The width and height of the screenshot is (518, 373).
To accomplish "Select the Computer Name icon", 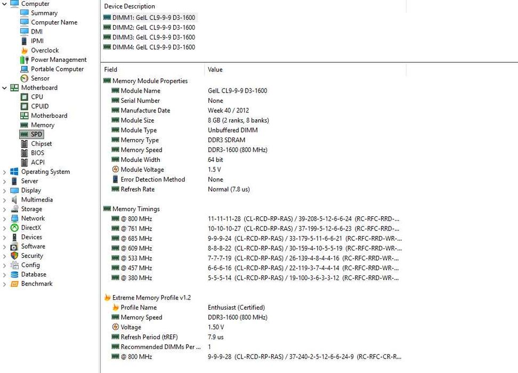I will [24, 22].
